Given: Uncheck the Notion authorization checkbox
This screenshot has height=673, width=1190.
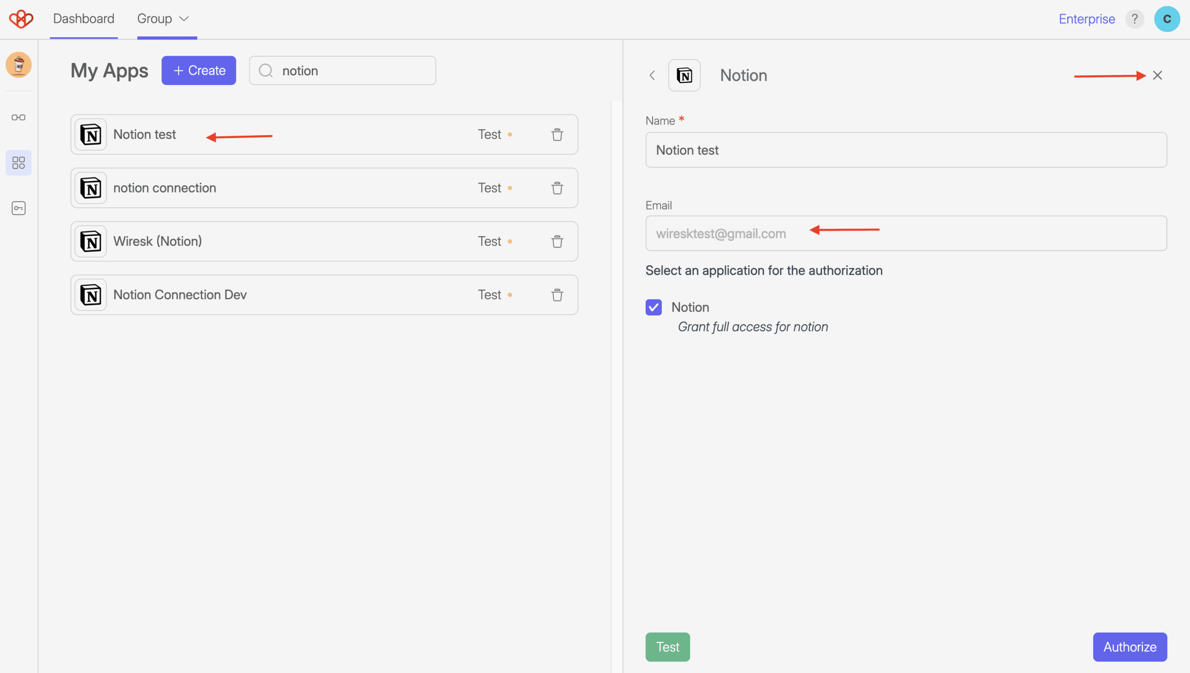Looking at the screenshot, I should point(654,307).
